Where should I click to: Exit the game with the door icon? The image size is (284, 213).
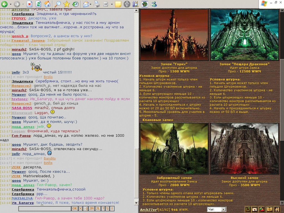277,209
